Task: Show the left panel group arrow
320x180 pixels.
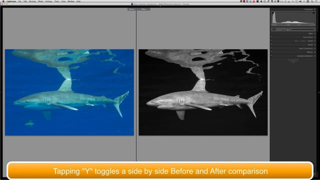Action: pos(1,92)
